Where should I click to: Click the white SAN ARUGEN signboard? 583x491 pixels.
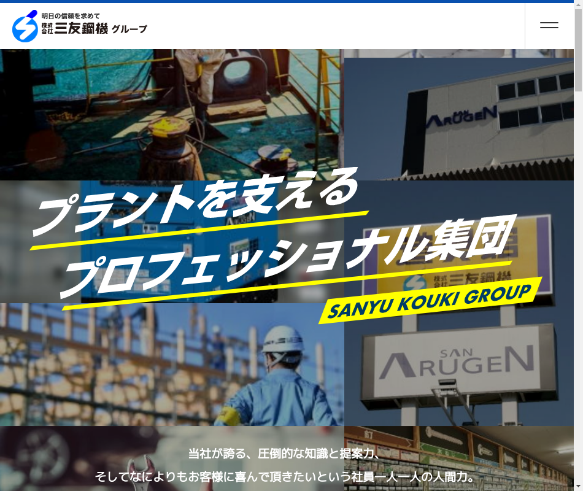click(457, 362)
